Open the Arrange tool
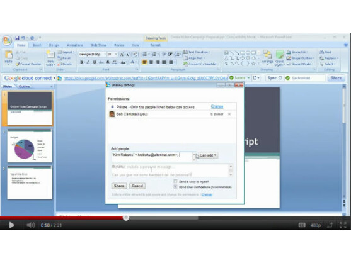 click(267, 57)
